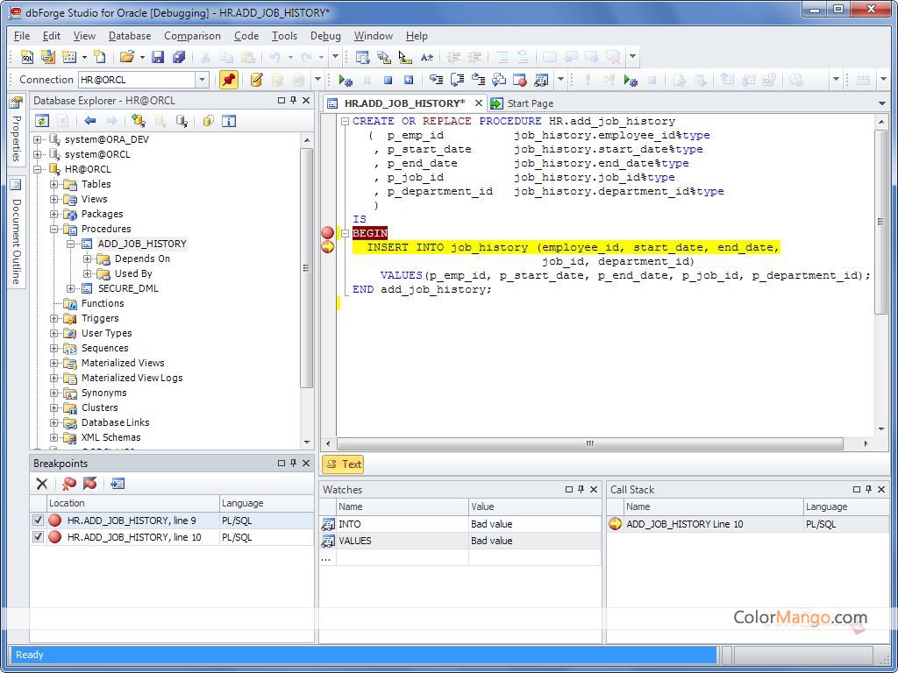Open the Connection dropdown list
Screen dimensions: 898x673
pyautogui.click(x=202, y=80)
